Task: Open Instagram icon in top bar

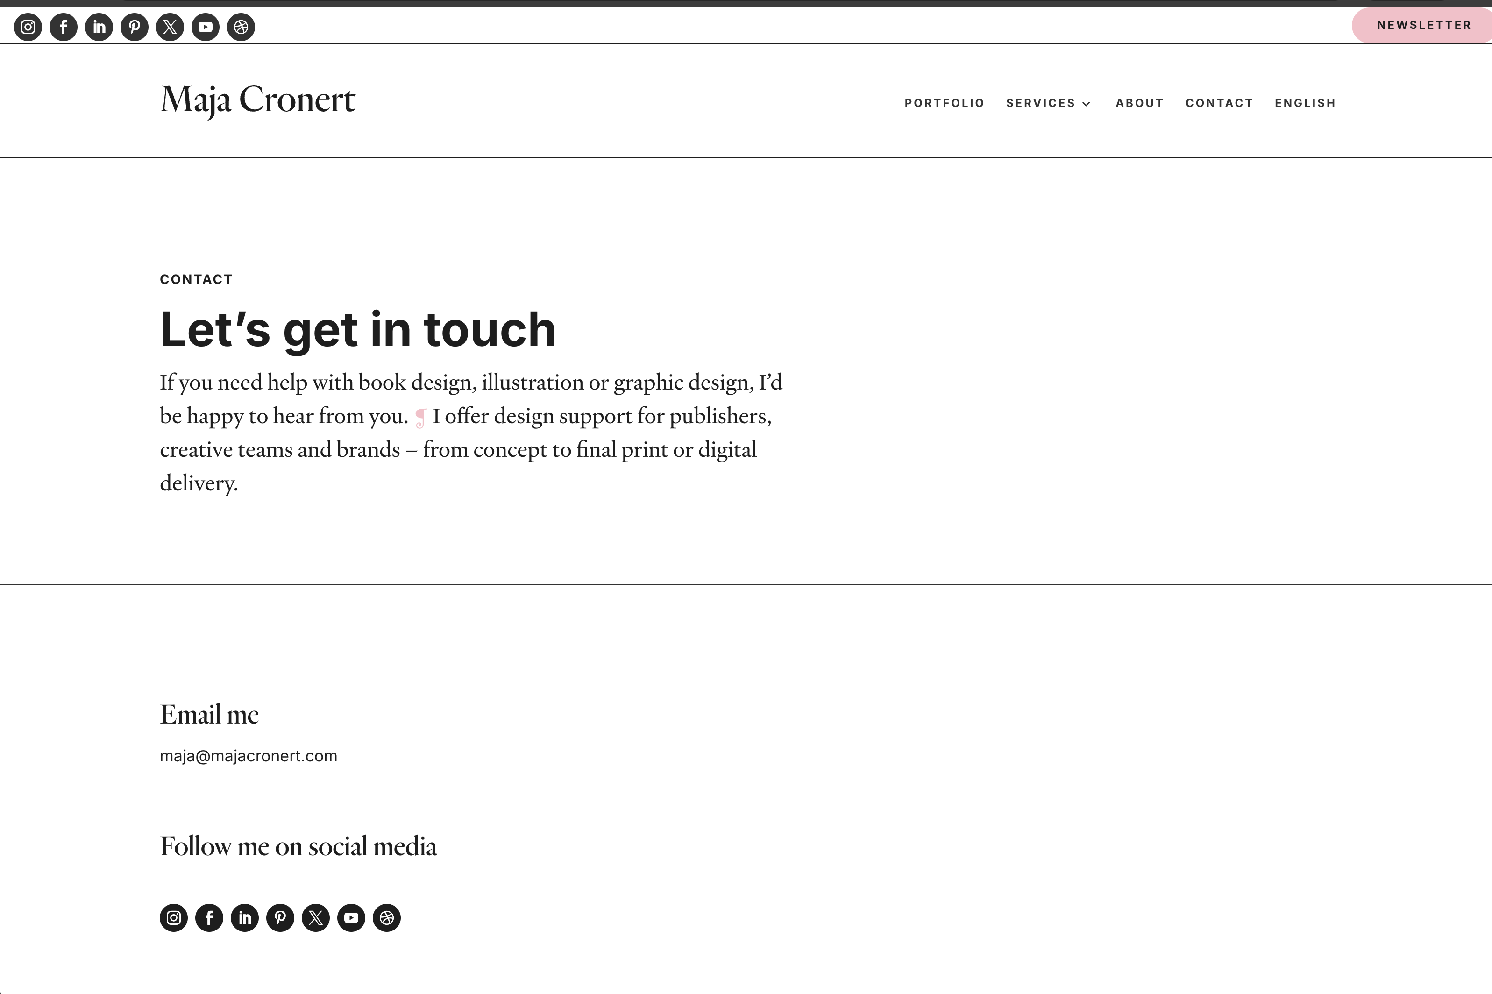Action: [x=28, y=27]
